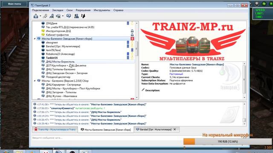This screenshot has height=153, width=273.
Task: Select user alexgreen
Action: [x=52, y=42]
